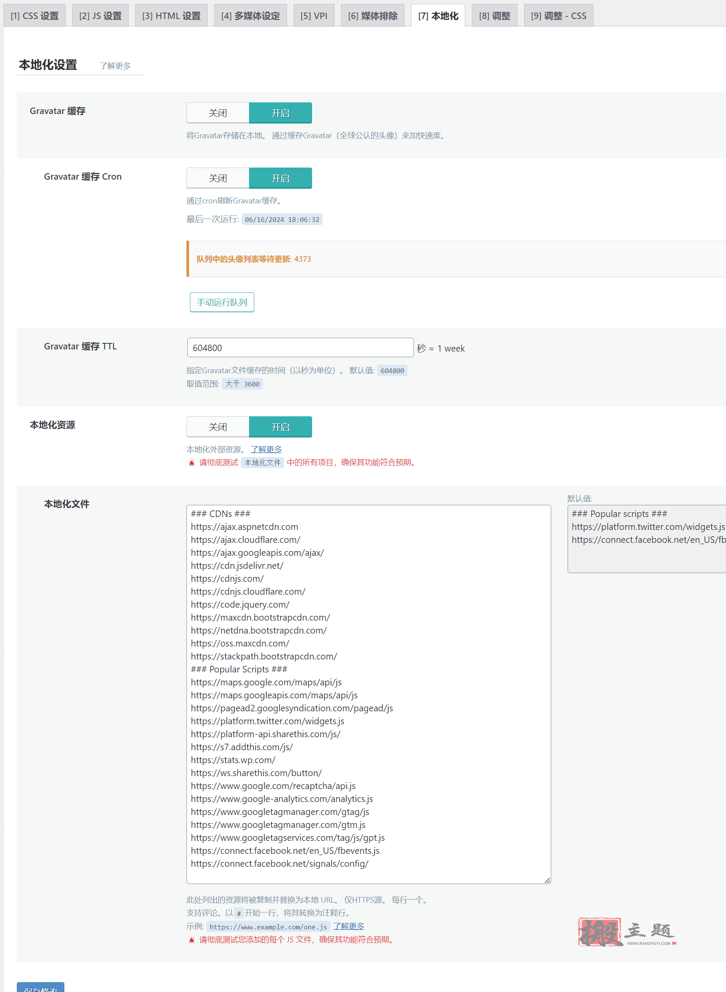Image resolution: width=726 pixels, height=992 pixels.
Task: Disable Gravatar 缓存 Cron with 关闭
Action: pos(218,178)
